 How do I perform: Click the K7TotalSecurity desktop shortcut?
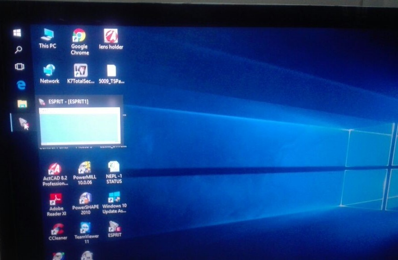pos(80,71)
